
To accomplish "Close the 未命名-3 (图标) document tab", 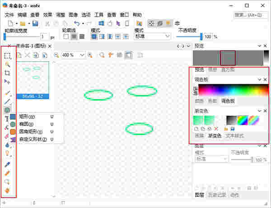I will [50, 46].
